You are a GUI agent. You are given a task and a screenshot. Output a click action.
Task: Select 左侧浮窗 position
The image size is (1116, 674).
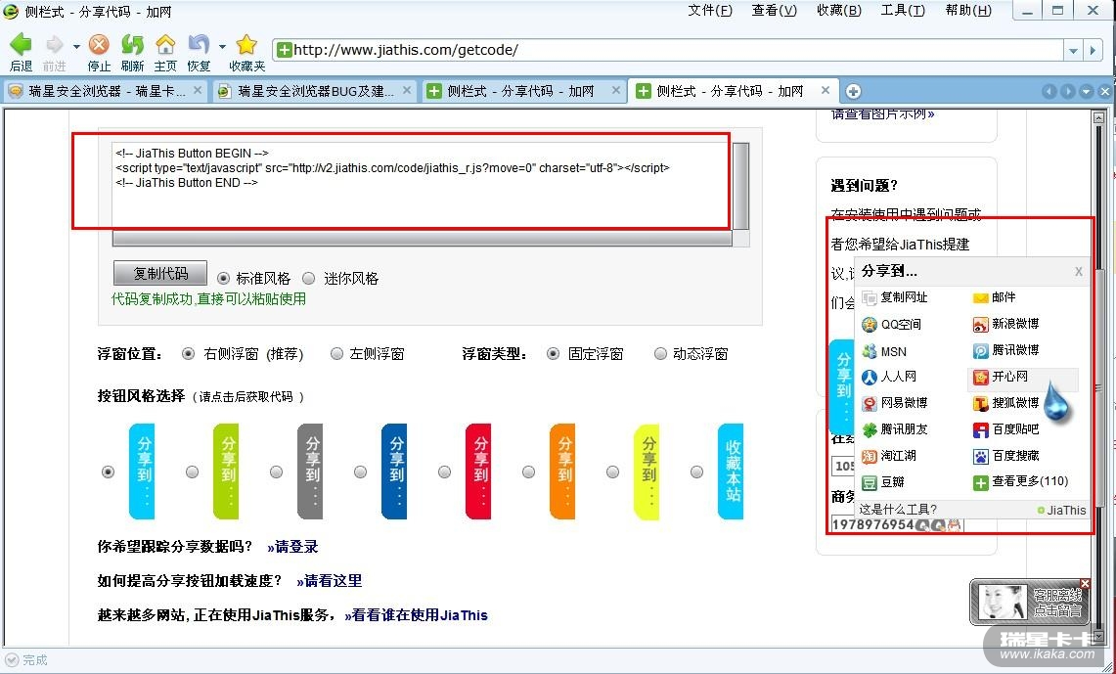coord(337,354)
